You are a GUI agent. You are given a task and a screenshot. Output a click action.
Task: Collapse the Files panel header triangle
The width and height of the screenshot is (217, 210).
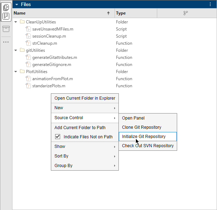pos(17,5)
